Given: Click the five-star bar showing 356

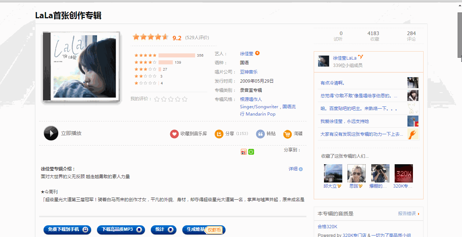Looking at the screenshot, I should coord(177,55).
